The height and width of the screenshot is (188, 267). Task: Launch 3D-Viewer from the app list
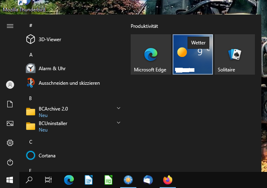tap(73, 40)
